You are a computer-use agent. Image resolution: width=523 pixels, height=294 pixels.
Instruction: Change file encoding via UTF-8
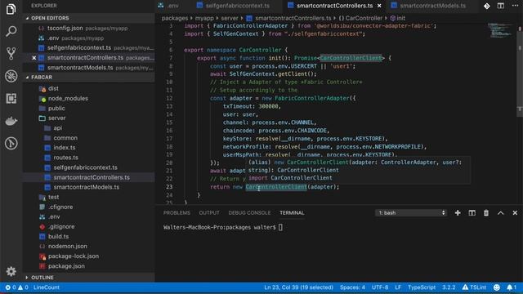click(380, 287)
